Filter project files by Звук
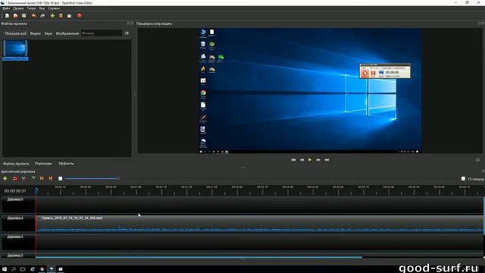Screen dimensions: 485x273 point(48,33)
